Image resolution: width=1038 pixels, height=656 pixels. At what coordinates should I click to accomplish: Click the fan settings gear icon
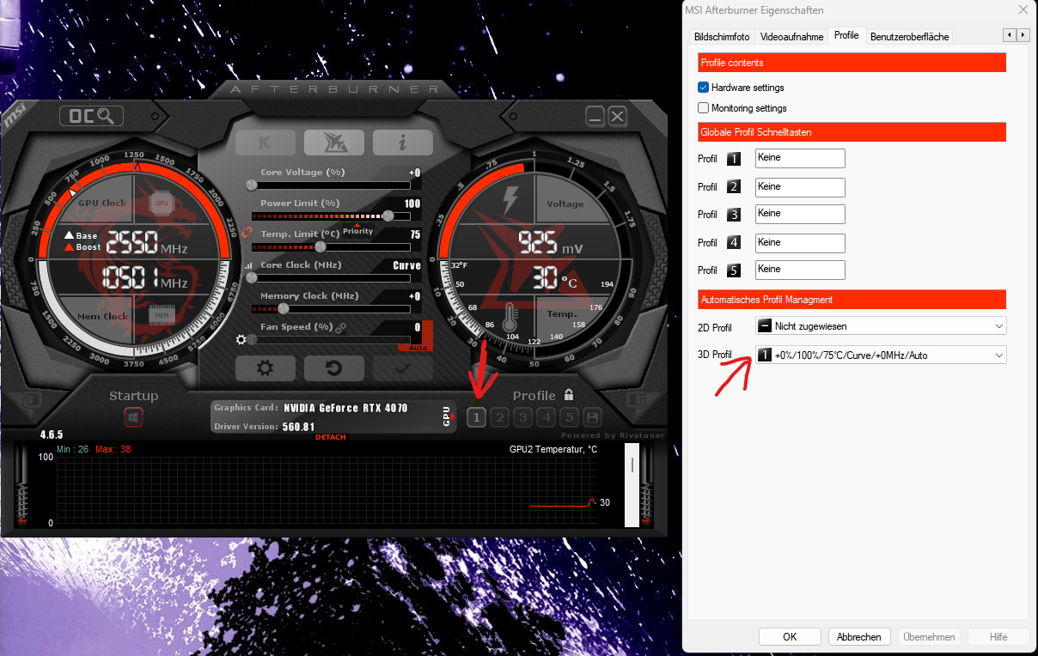tap(241, 340)
